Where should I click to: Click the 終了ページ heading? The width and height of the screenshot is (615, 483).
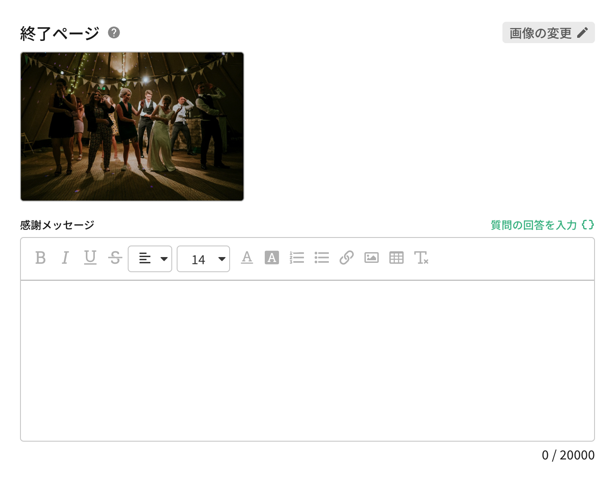click(x=60, y=33)
